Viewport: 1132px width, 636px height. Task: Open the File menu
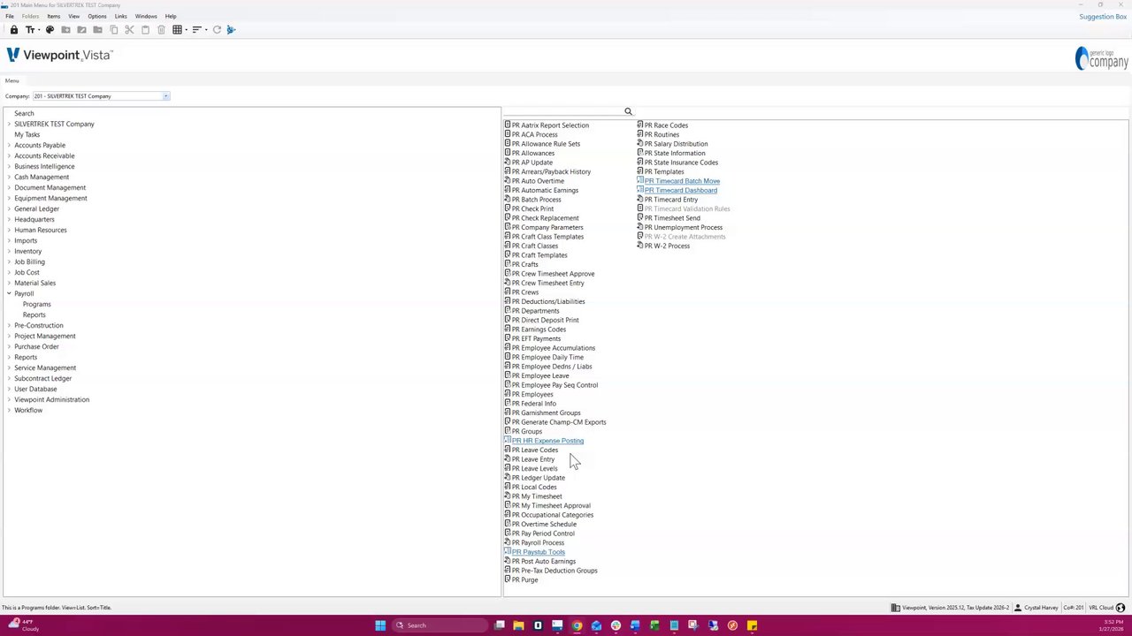[10, 16]
